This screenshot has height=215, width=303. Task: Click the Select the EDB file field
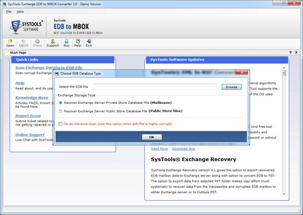point(155,87)
